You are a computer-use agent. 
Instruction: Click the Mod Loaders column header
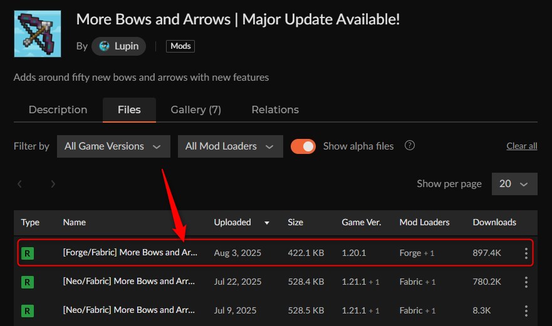[x=424, y=222]
